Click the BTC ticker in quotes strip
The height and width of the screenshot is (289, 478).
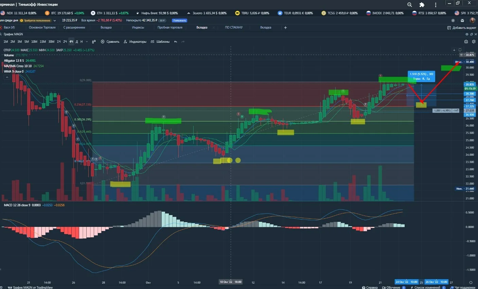coord(65,13)
